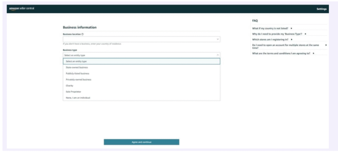Screen dimensions: 338x152
Task: Collapse the Business type dropdown
Action: click(141, 55)
